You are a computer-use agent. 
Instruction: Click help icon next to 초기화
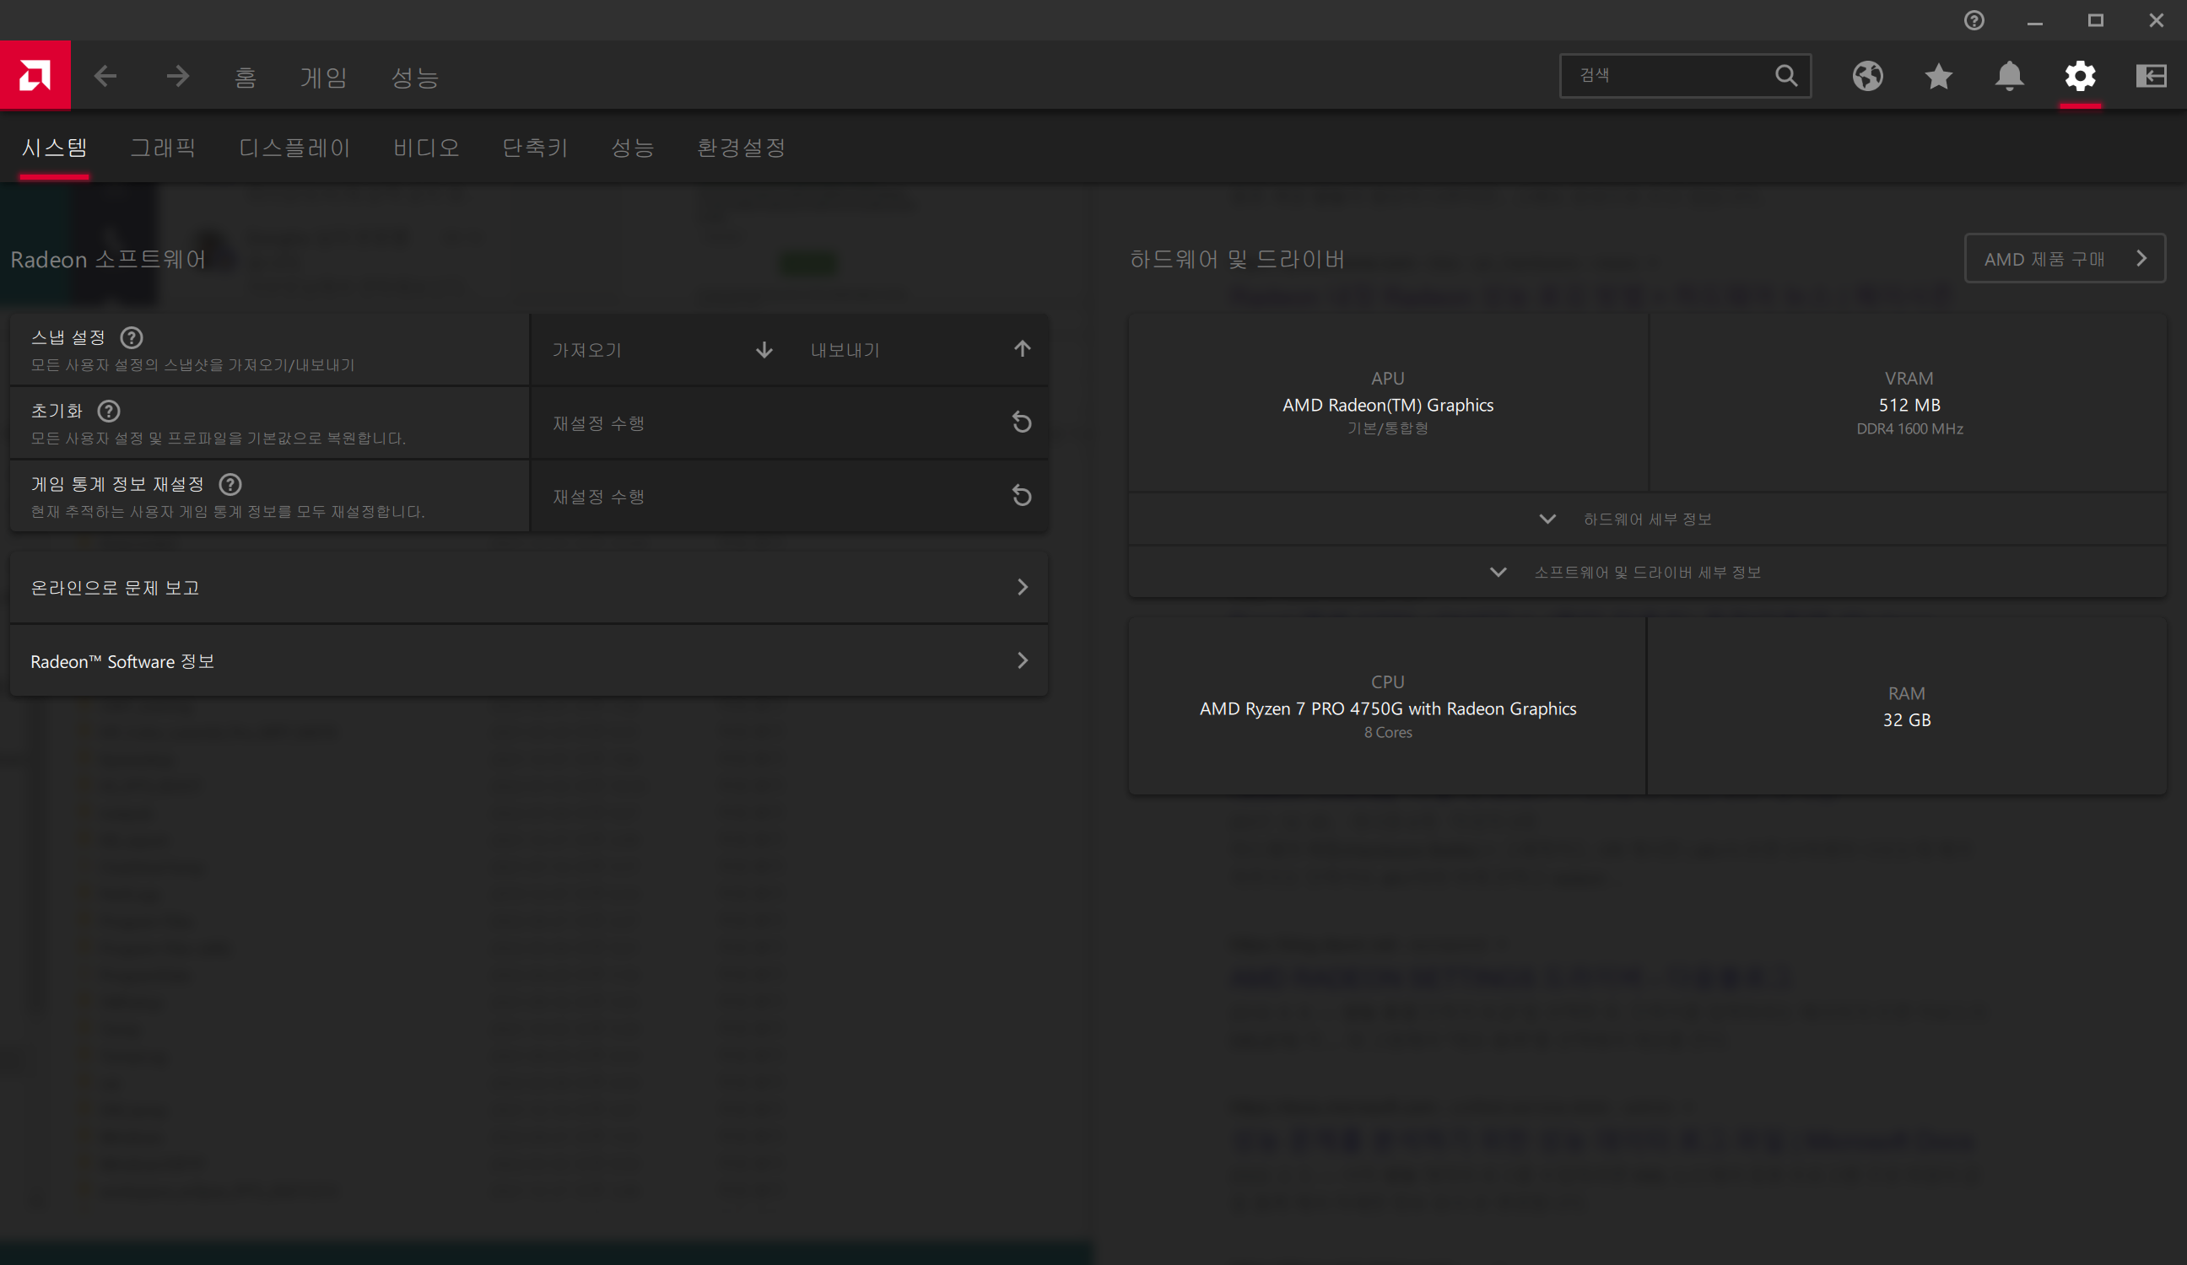pos(110,412)
